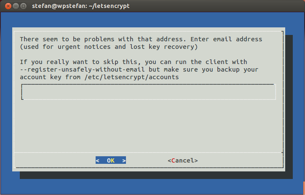Click the 'If you really want to skip' line

[134, 62]
